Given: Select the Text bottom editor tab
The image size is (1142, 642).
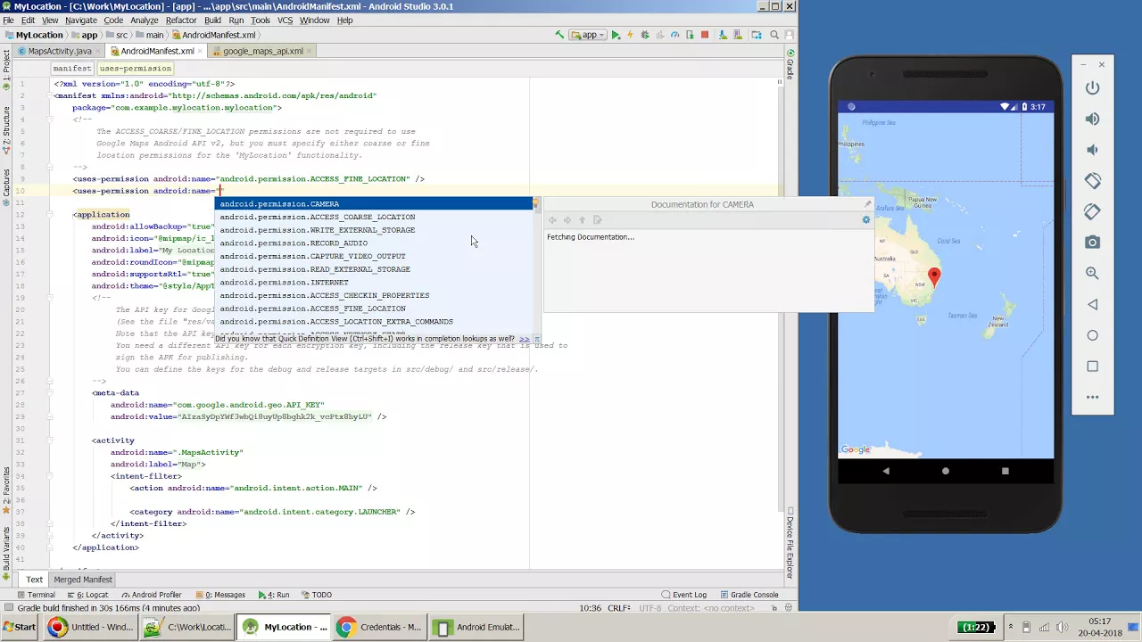Looking at the screenshot, I should 34,580.
